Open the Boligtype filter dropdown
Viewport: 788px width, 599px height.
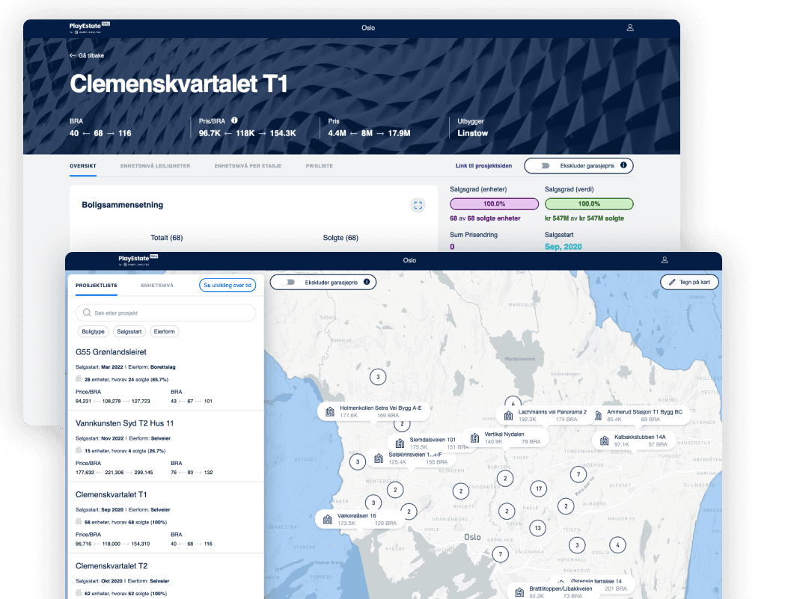tap(93, 331)
